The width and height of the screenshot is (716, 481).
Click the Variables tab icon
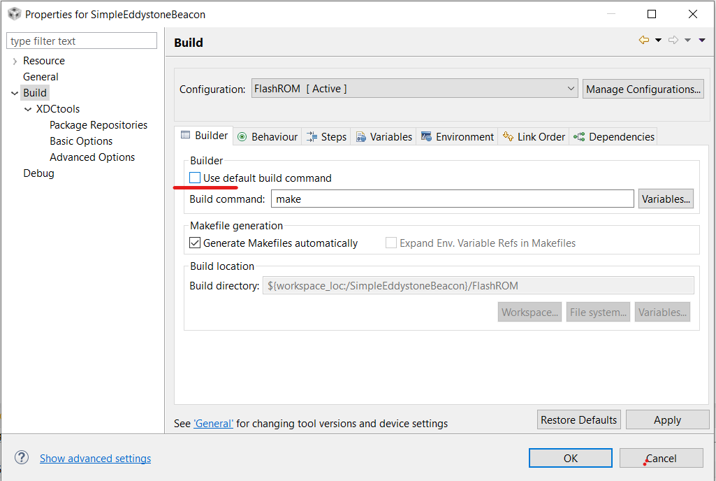tap(360, 137)
